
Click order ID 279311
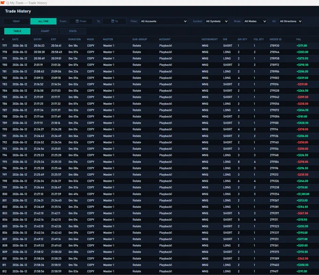pyautogui.click(x=274, y=220)
